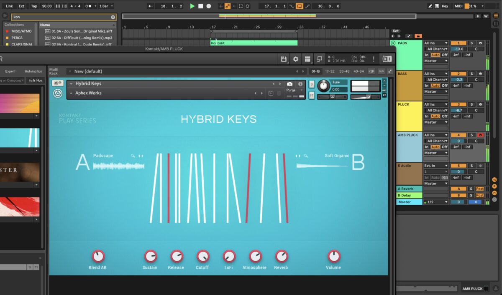Screen dimensions: 502x295
Task: Arm the PLUCK track for recording
Action: (480, 104)
